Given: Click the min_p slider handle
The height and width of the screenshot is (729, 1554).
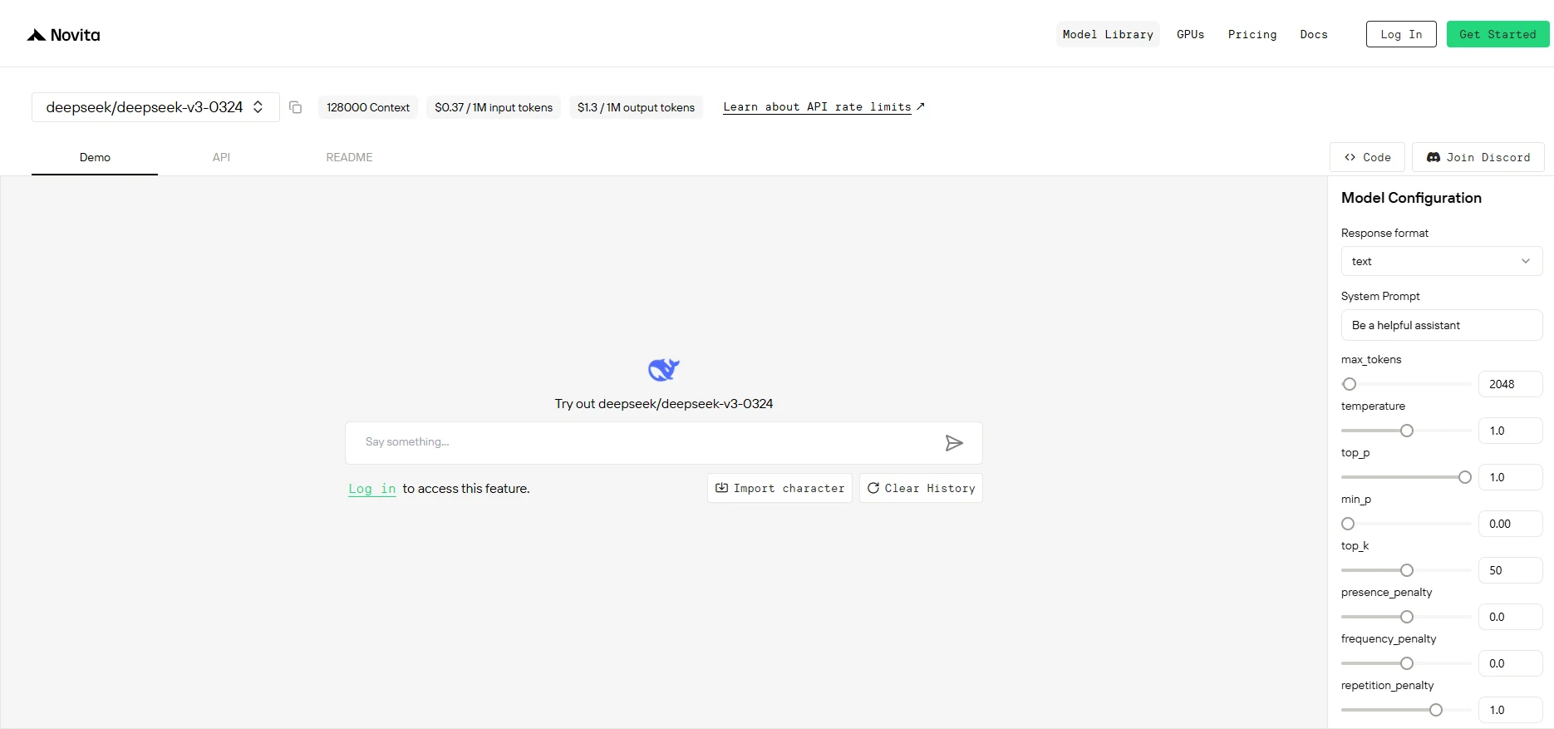Looking at the screenshot, I should [x=1348, y=524].
